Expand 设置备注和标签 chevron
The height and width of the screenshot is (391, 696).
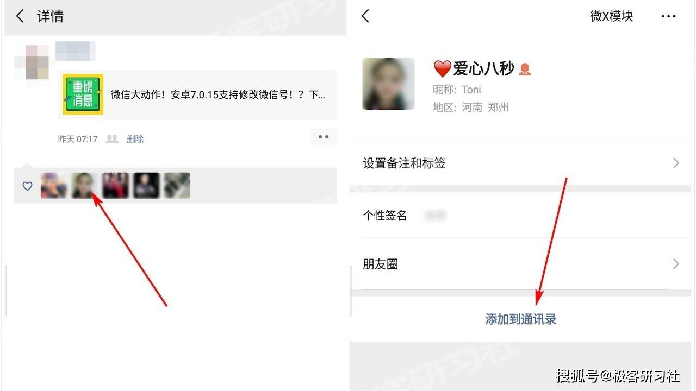tap(676, 163)
